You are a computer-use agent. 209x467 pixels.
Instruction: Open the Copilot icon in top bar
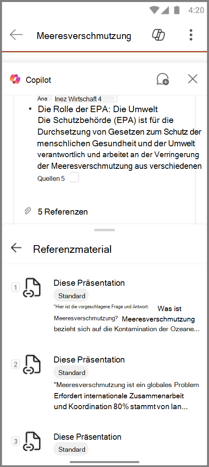[x=159, y=35]
